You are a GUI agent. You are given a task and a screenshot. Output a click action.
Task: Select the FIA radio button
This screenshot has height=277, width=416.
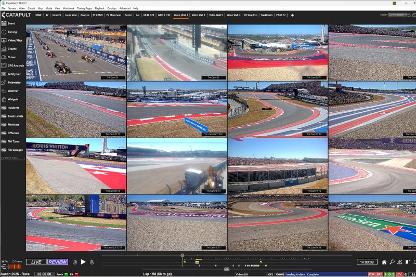(x=3, y=261)
